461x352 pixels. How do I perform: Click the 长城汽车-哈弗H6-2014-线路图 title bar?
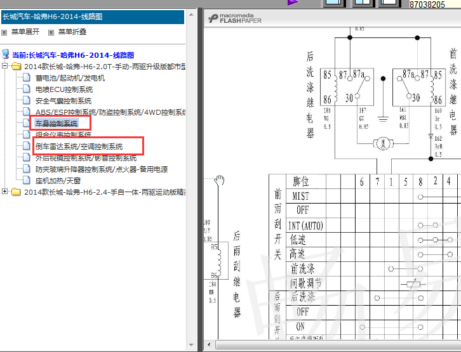tap(93, 16)
